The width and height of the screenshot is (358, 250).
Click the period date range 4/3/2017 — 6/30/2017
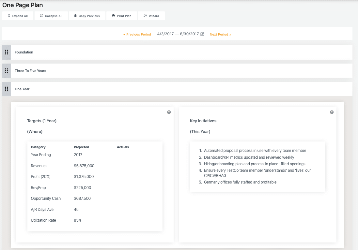[178, 34]
